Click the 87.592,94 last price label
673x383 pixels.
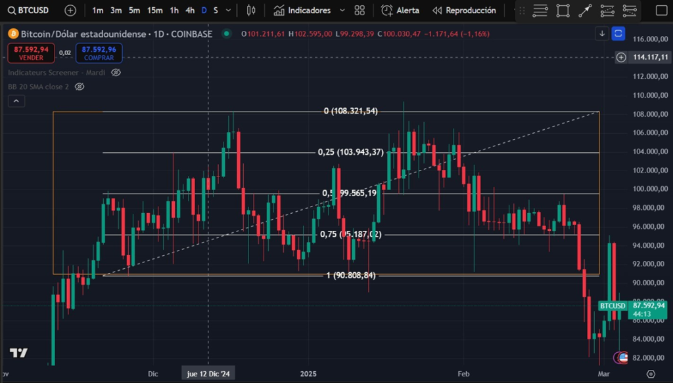pyautogui.click(x=649, y=306)
